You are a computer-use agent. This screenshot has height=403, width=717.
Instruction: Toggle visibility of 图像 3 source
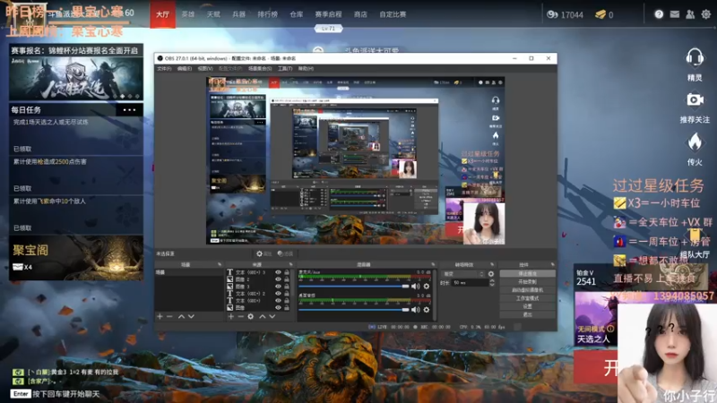point(278,287)
